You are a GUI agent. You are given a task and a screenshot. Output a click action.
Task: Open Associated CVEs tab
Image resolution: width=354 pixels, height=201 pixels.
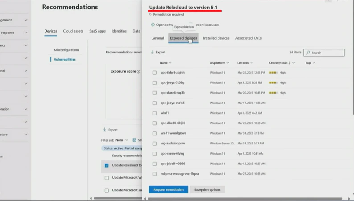coord(248,38)
